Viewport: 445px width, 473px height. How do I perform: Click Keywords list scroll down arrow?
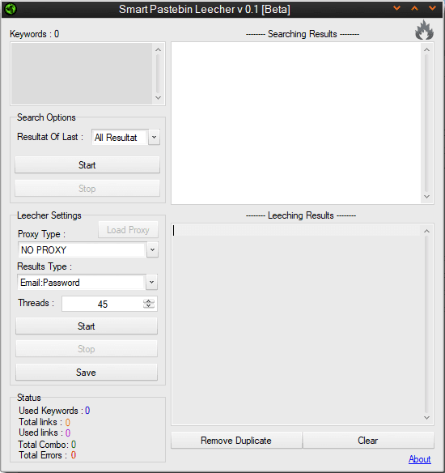click(x=158, y=98)
